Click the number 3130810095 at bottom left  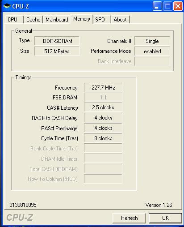(x=23, y=205)
